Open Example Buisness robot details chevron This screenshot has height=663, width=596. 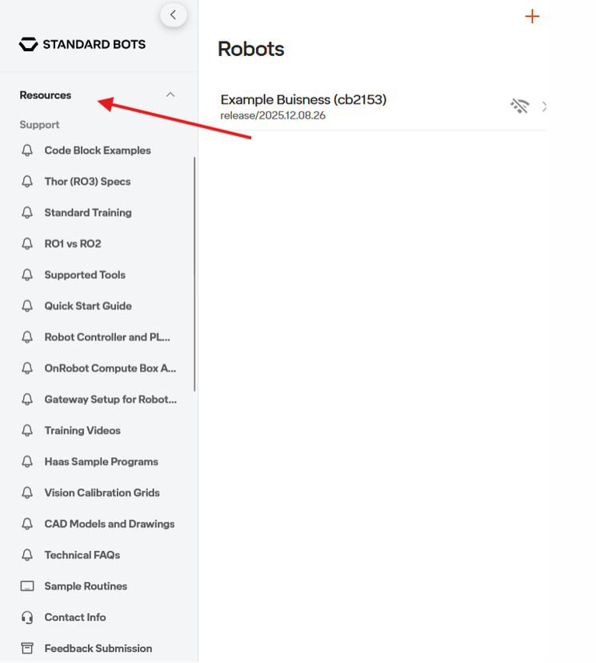tap(544, 106)
